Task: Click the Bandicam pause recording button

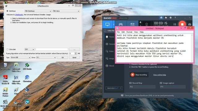Action: point(175,24)
